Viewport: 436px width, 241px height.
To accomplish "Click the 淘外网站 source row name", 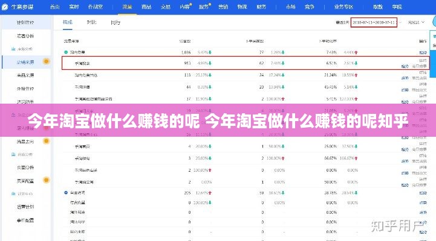I will click(77, 212).
